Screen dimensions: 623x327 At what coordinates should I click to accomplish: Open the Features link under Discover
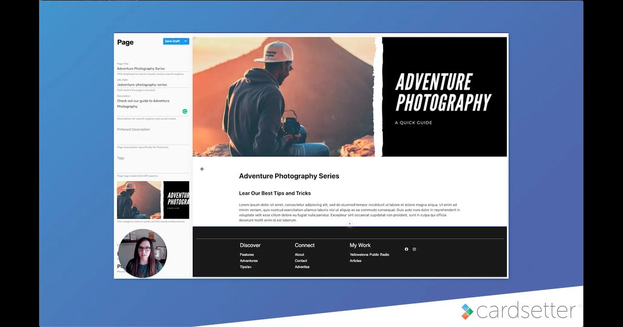click(247, 254)
